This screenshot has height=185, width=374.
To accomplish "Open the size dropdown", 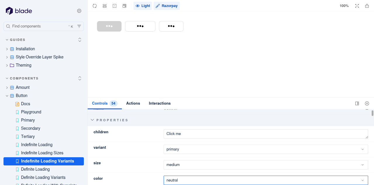I will [266, 165].
